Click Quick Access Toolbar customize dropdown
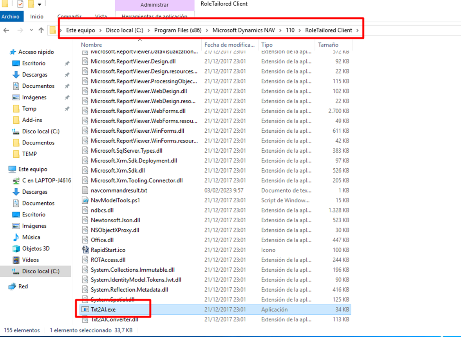The width and height of the screenshot is (461, 337). [40, 4]
